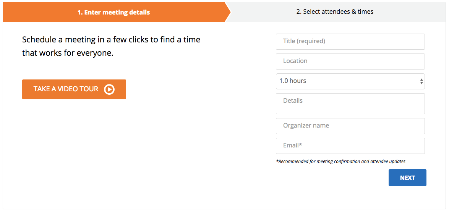
Task: Click into the Location field
Action: pos(350,61)
